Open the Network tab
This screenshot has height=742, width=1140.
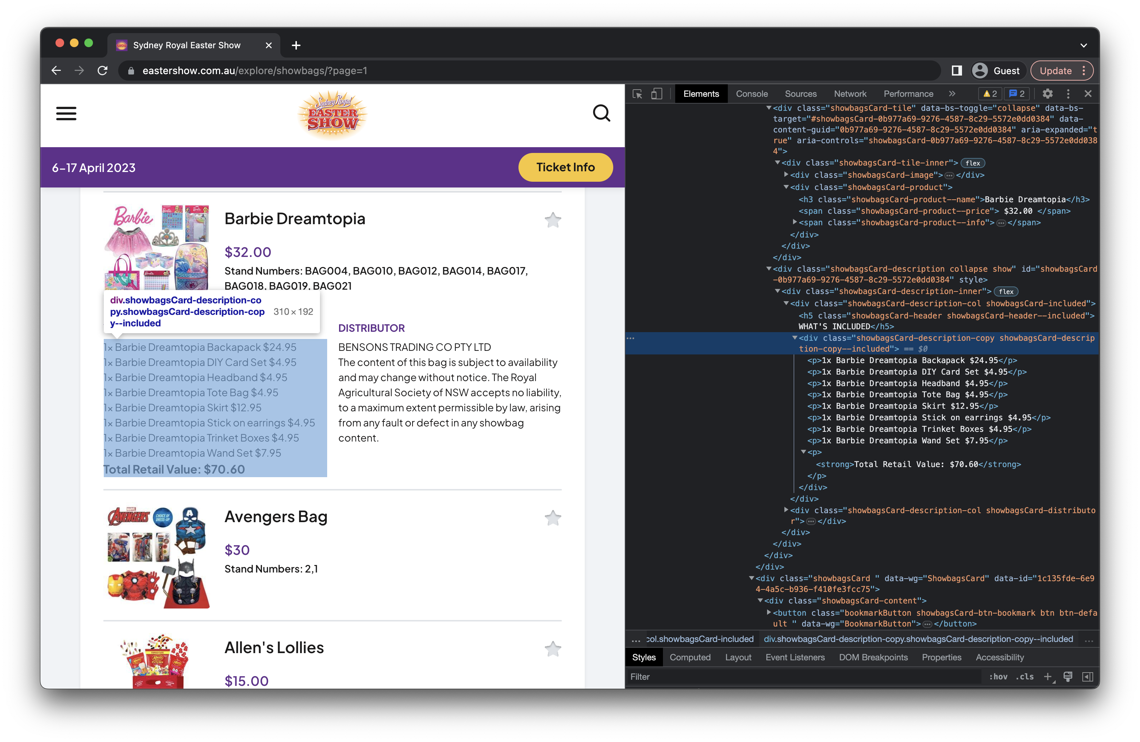click(x=850, y=94)
